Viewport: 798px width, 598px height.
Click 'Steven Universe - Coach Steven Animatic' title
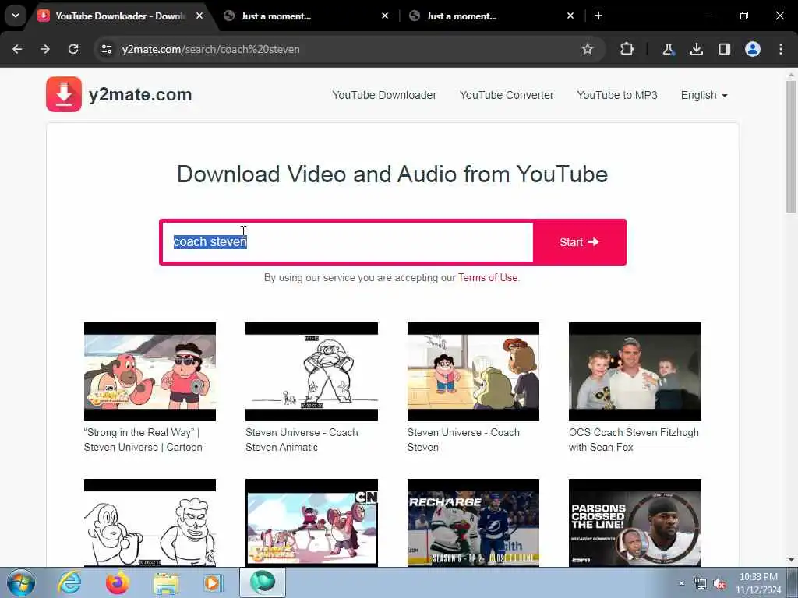point(302,440)
